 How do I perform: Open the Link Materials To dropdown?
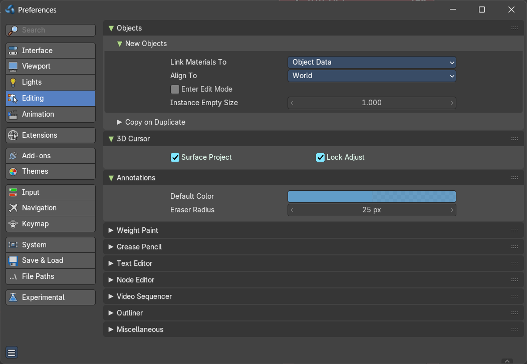(x=372, y=63)
